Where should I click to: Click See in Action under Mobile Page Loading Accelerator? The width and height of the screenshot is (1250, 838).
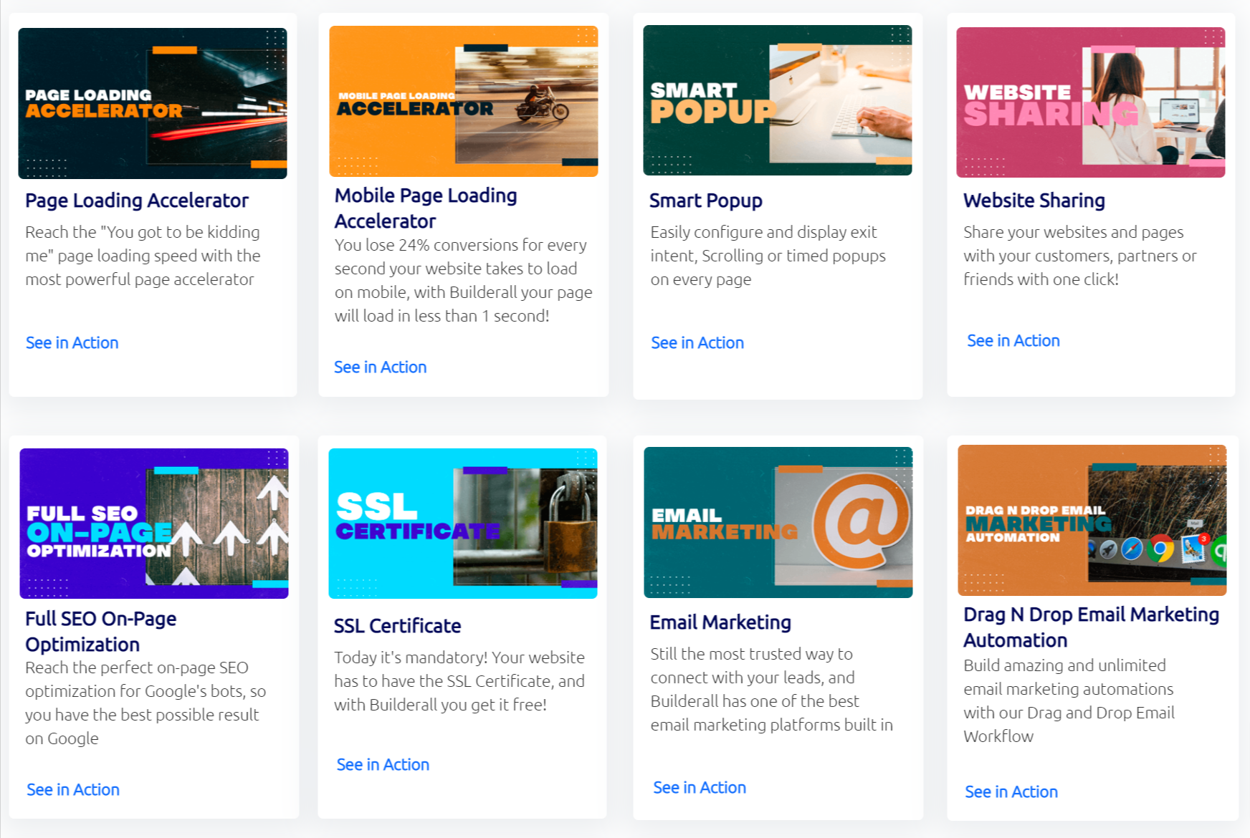381,367
